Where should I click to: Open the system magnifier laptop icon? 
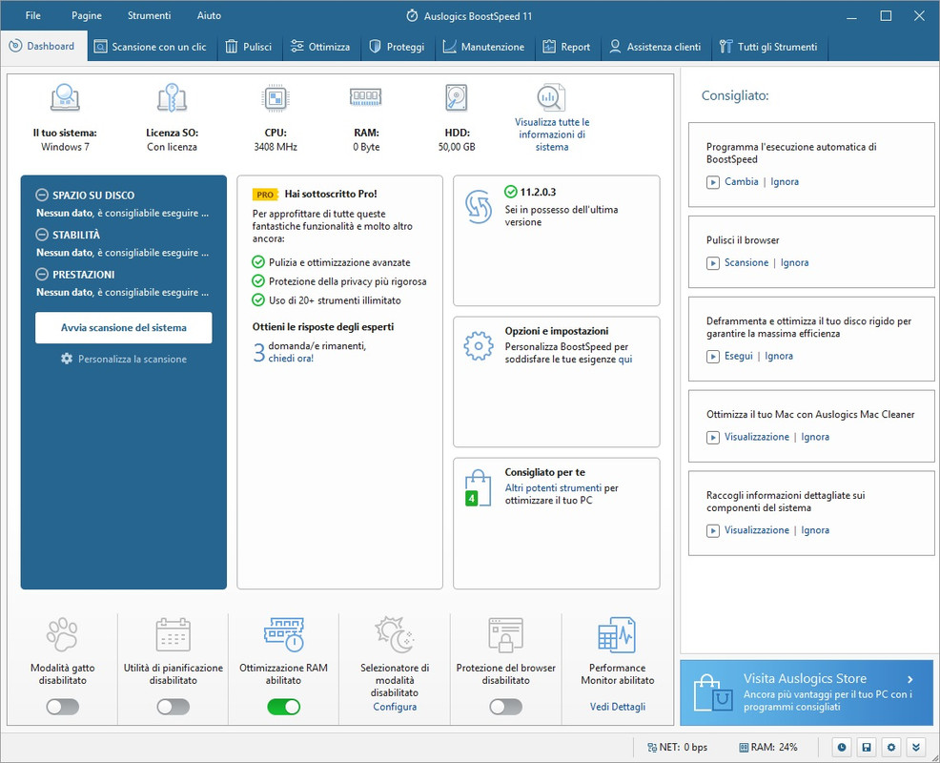(65, 98)
